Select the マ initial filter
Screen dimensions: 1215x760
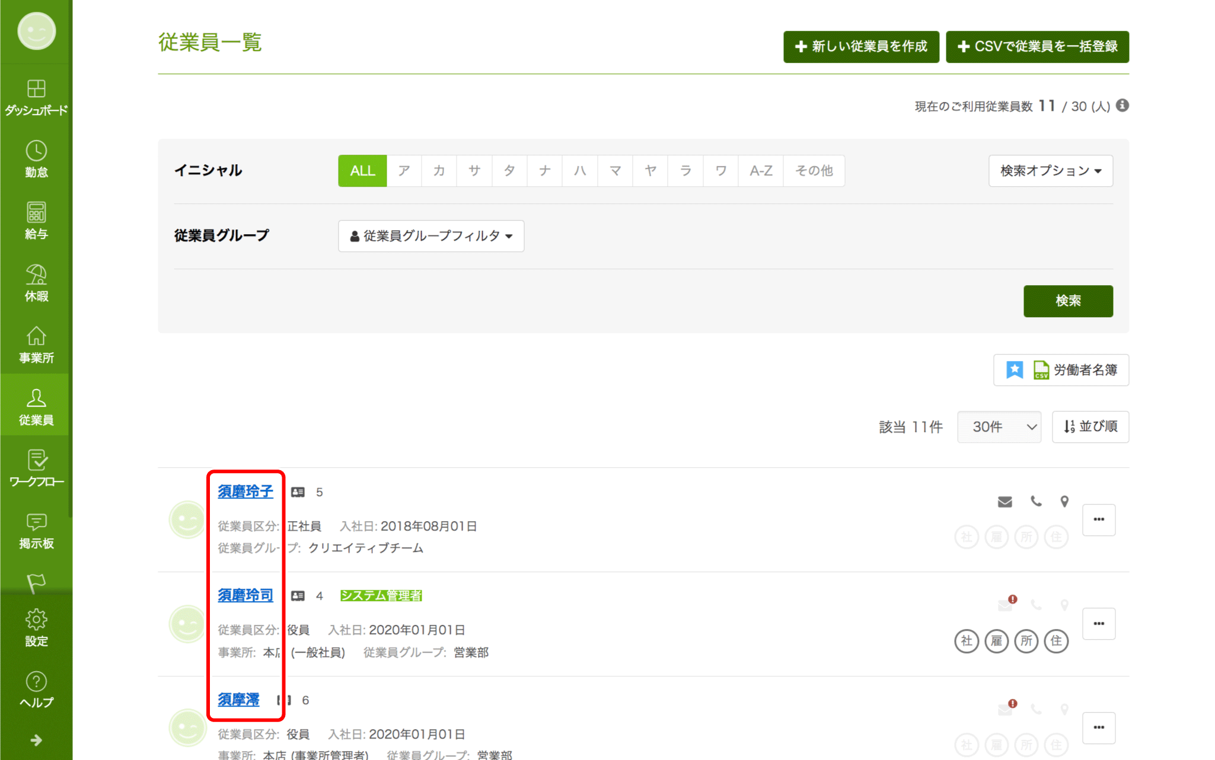click(x=615, y=171)
